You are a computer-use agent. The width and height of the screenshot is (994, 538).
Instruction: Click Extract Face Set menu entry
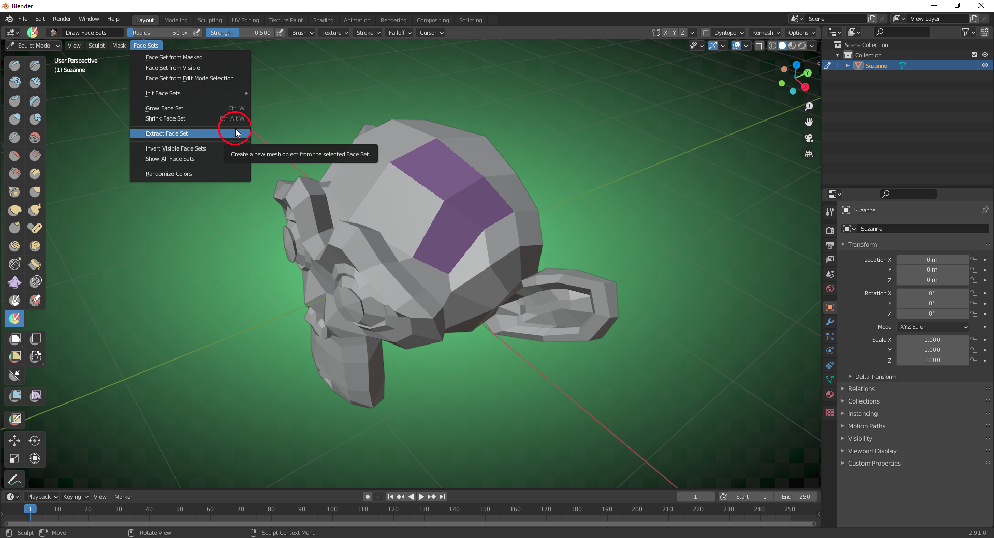coord(190,133)
